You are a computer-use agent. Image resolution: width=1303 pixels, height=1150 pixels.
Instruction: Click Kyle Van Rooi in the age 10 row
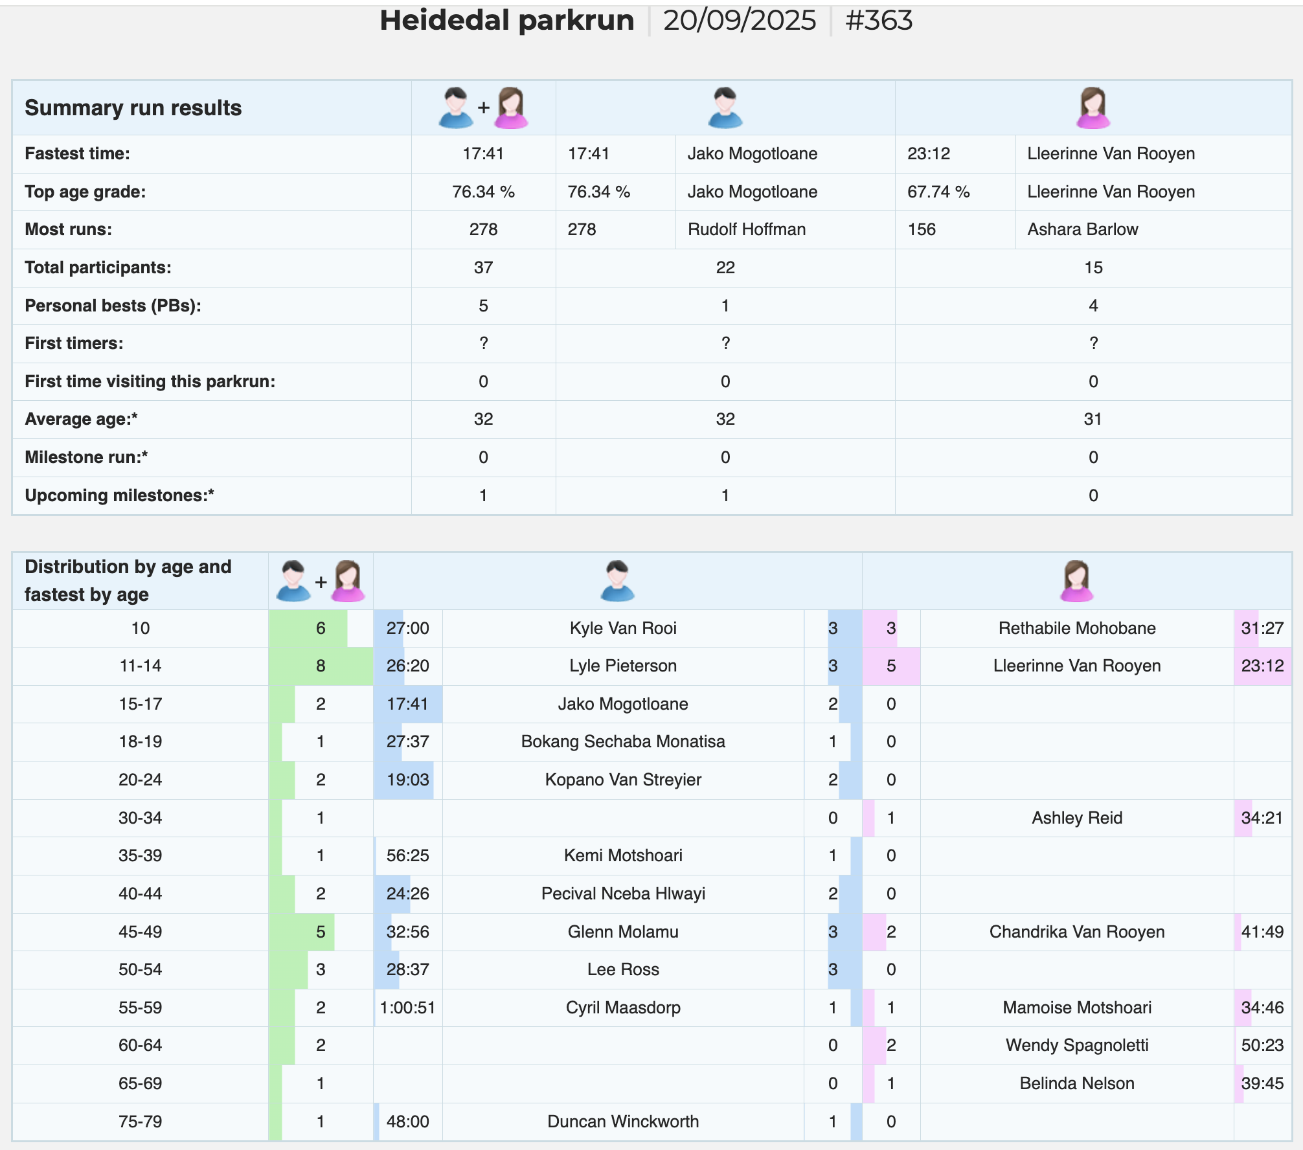[623, 628]
